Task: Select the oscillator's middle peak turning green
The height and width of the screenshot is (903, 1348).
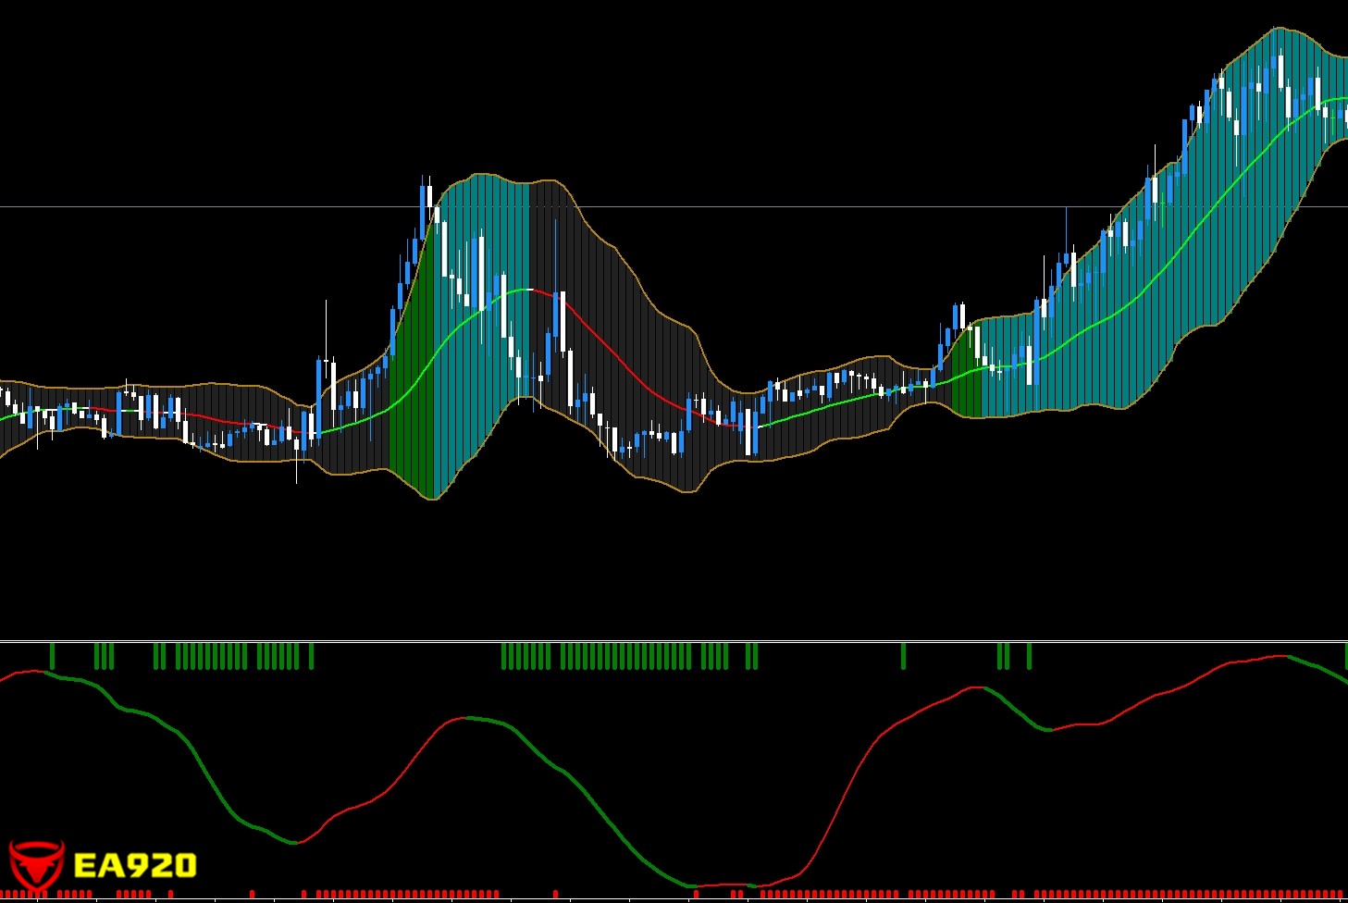Action: coord(467,717)
